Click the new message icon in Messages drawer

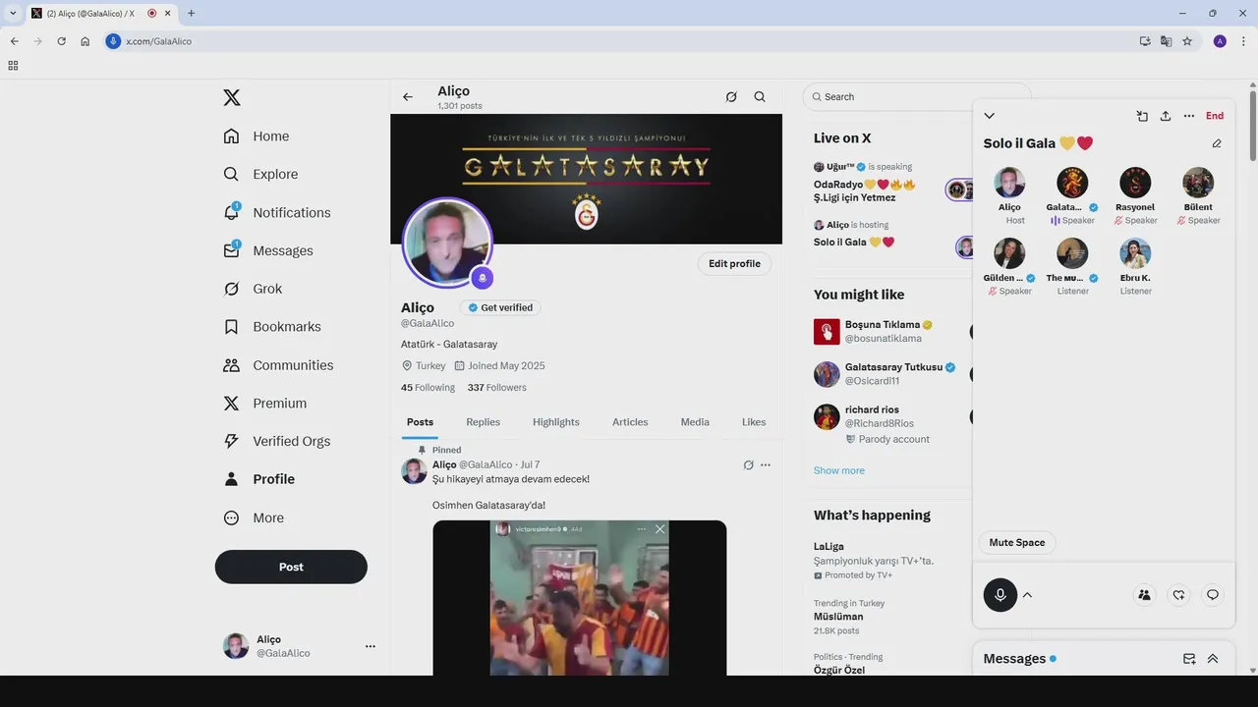(1189, 659)
